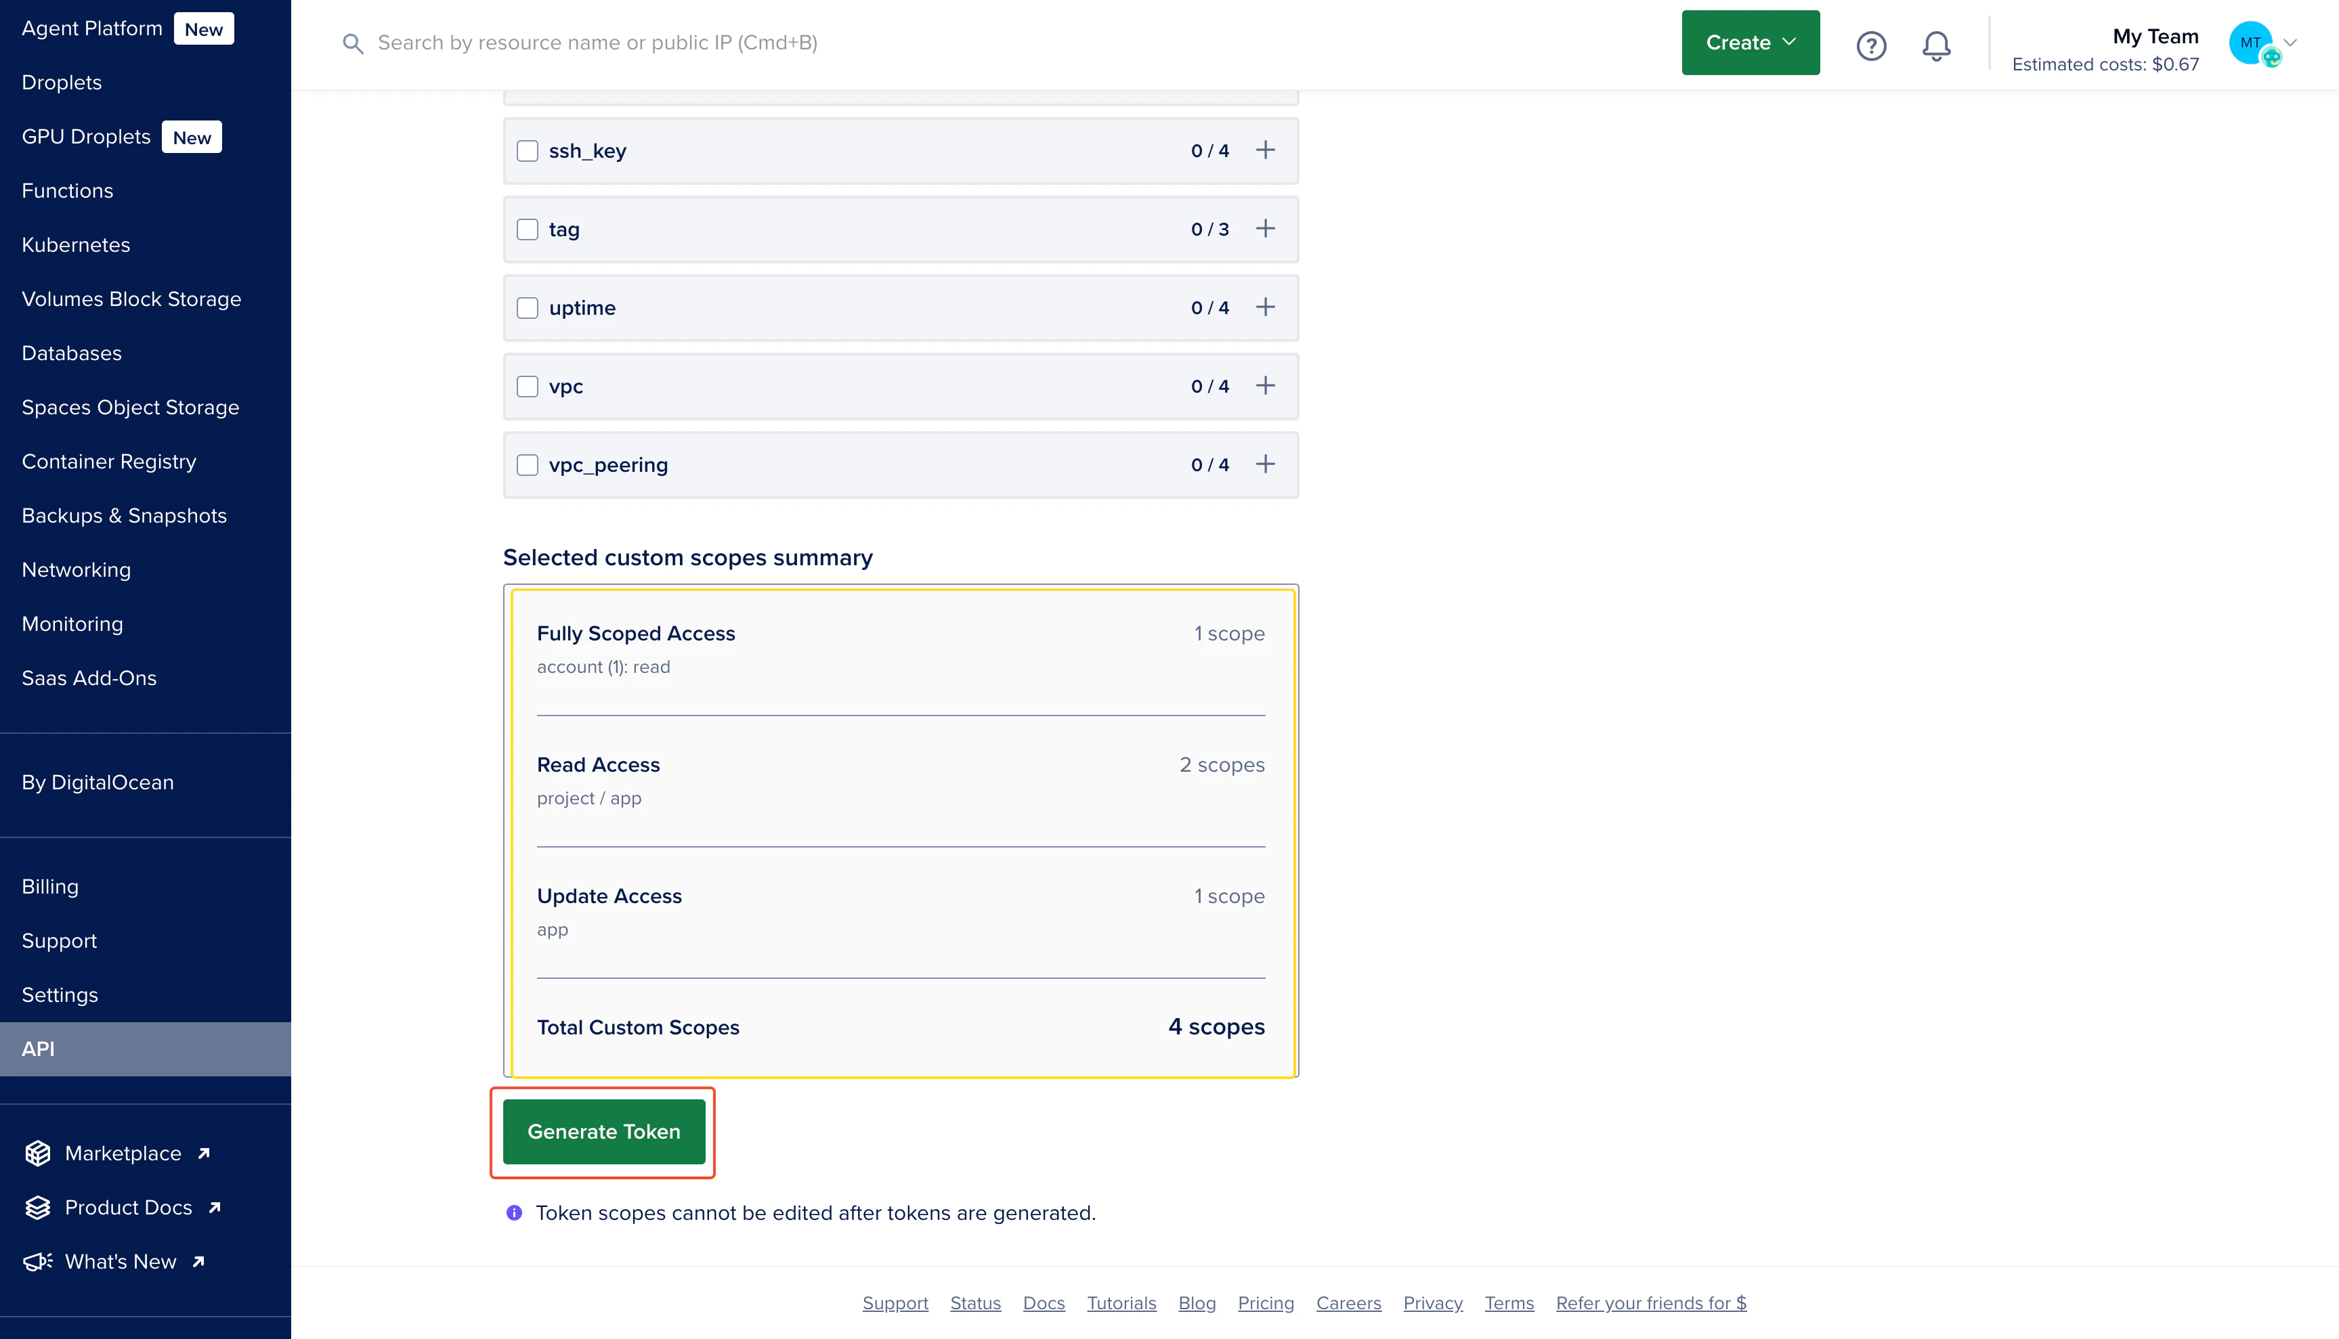Viewport: 2339px width, 1339px height.
Task: Open Backups & Snapshots in sidebar
Action: tap(124, 516)
